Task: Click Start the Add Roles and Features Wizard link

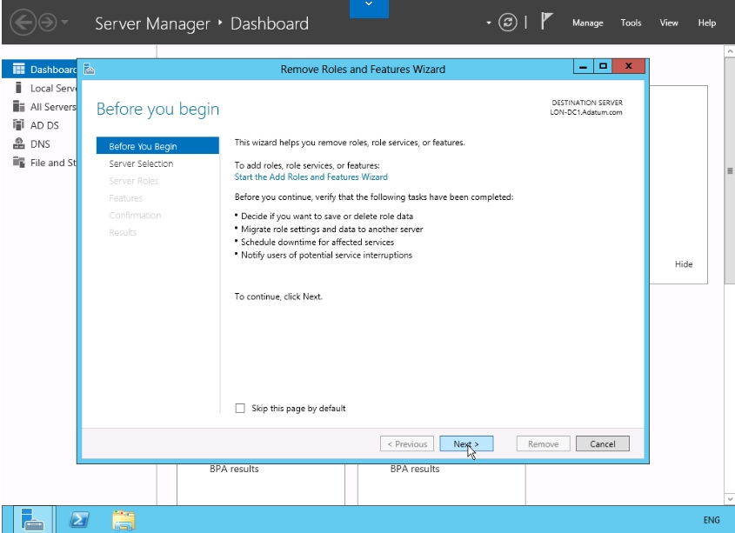Action: pyautogui.click(x=311, y=177)
